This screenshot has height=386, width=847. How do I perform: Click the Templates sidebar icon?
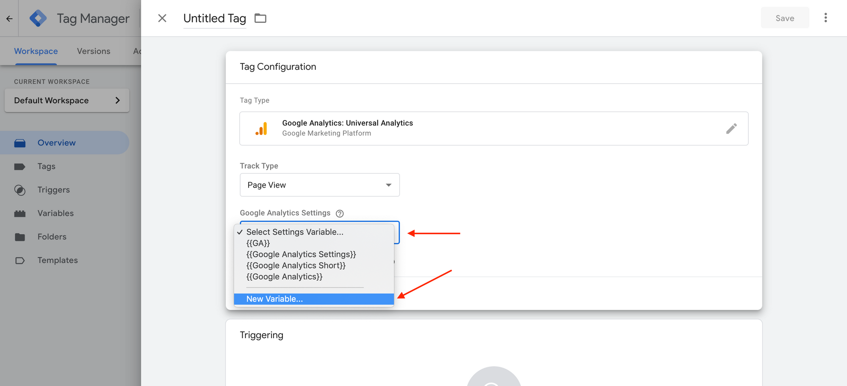[20, 260]
